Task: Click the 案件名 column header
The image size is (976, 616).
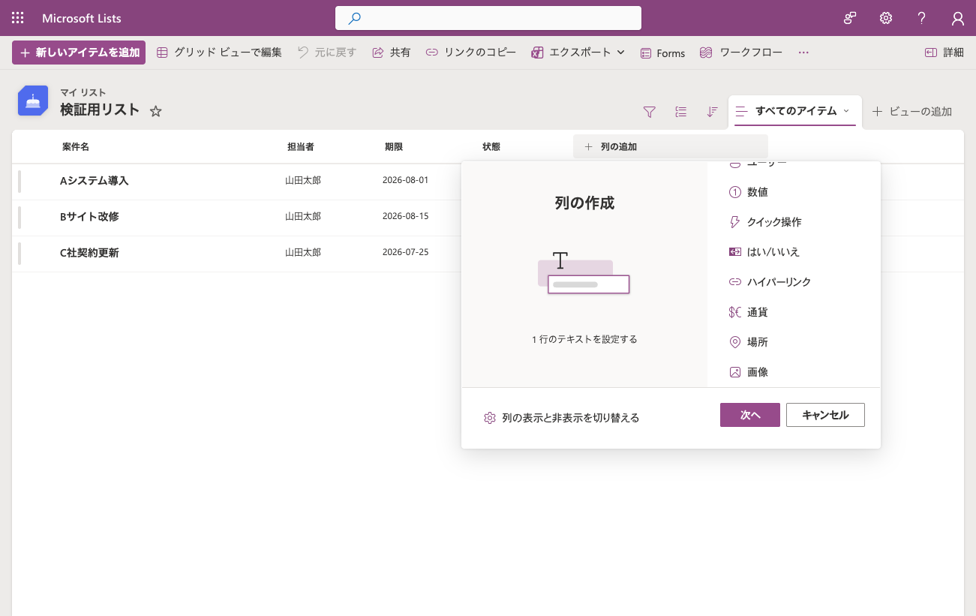Action: (x=76, y=147)
